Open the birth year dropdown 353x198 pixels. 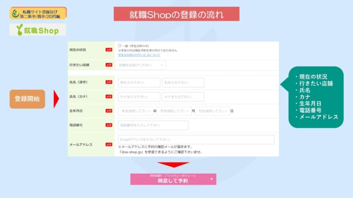[x=135, y=111]
